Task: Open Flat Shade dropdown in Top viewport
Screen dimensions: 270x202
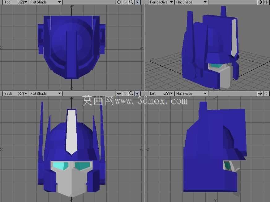Action: 46,2
